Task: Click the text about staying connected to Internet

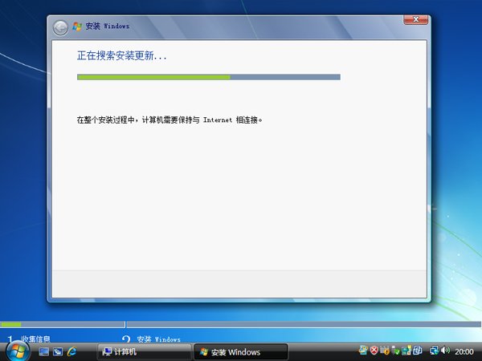Action: pos(170,120)
